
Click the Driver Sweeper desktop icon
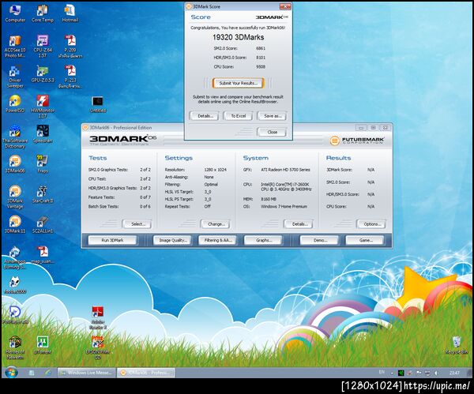pyautogui.click(x=15, y=77)
